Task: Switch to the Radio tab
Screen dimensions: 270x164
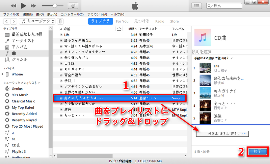Action: [160, 22]
